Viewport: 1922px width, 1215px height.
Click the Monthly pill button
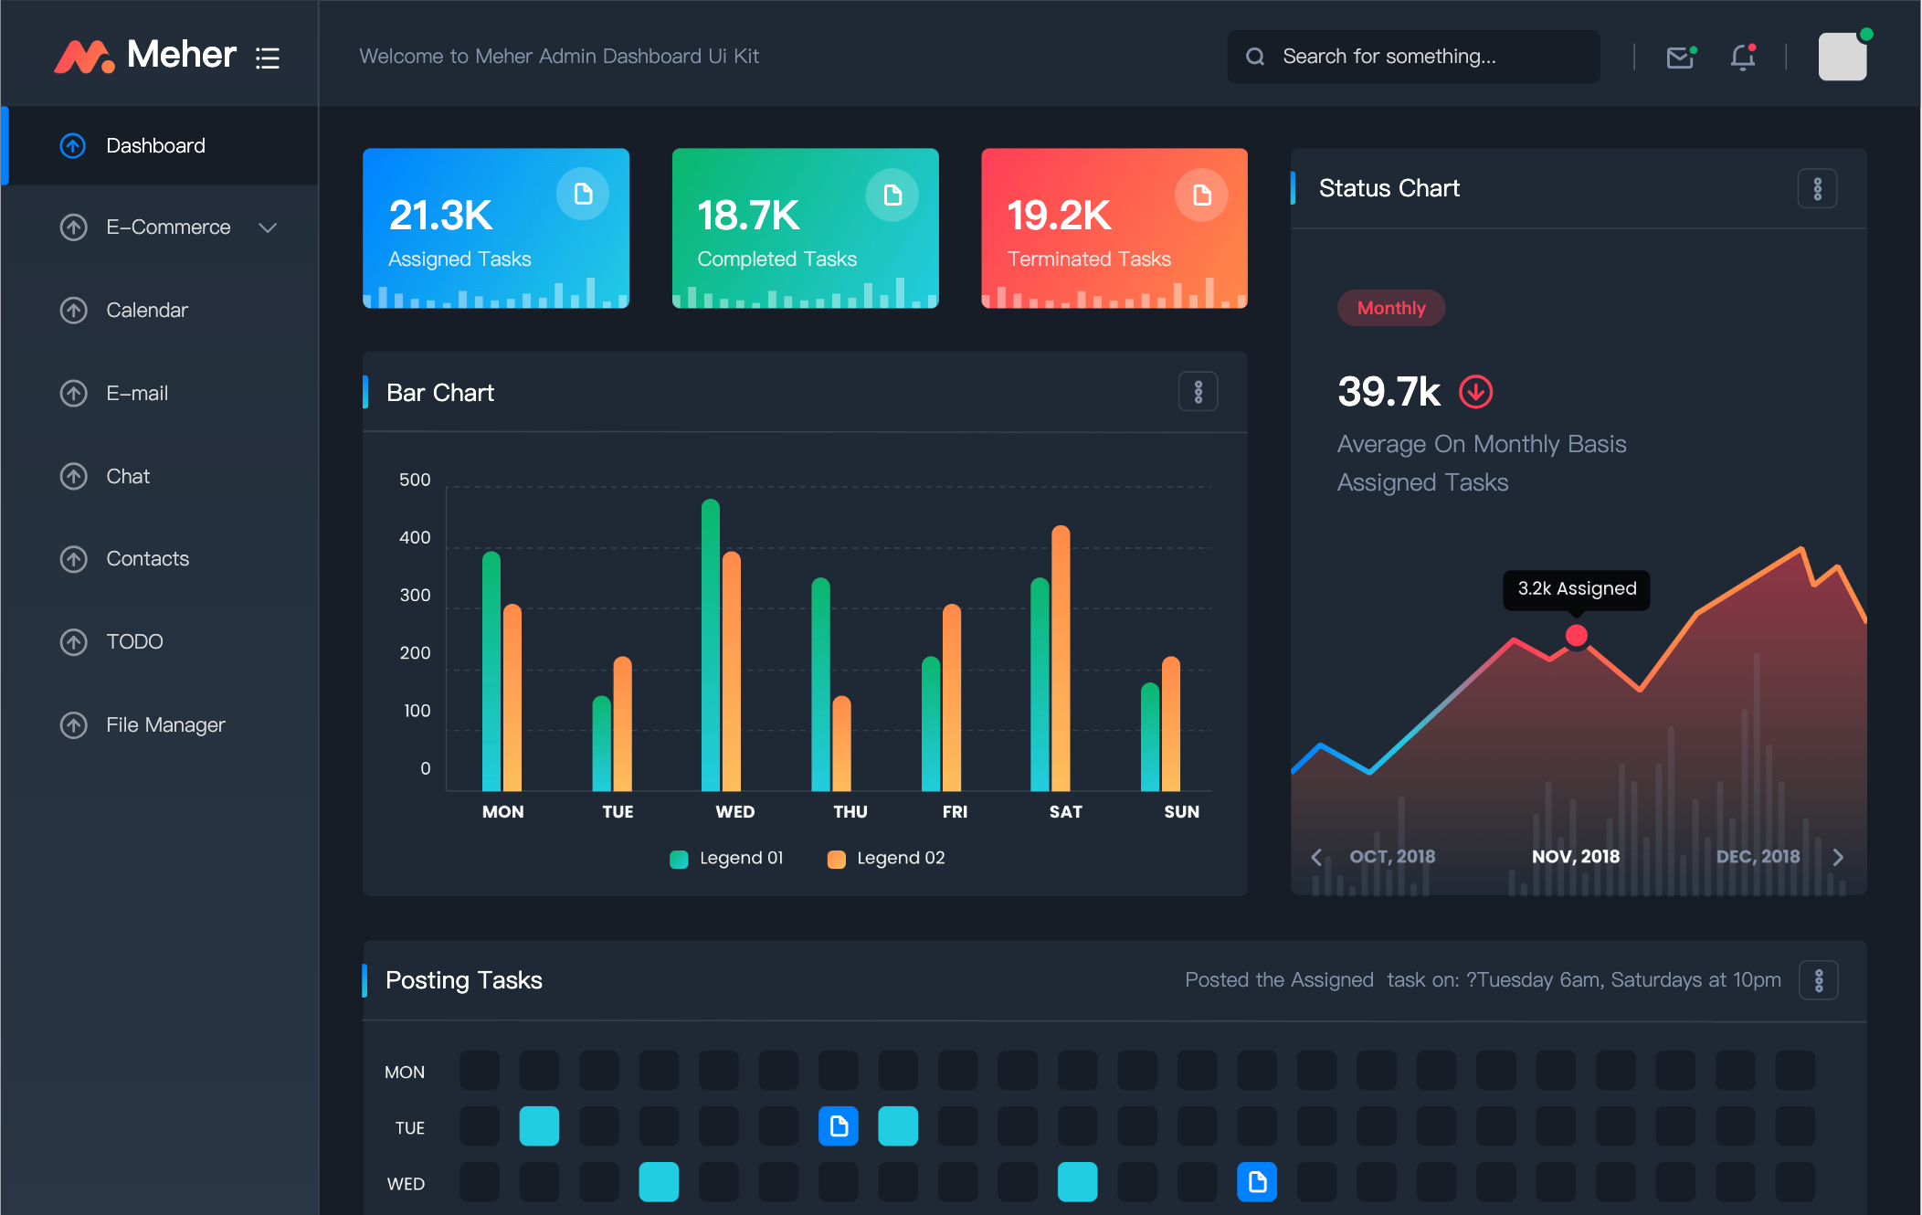1390,308
